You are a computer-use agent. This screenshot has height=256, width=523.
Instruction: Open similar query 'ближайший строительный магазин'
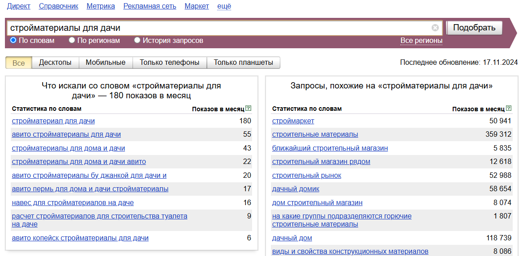tap(330, 148)
